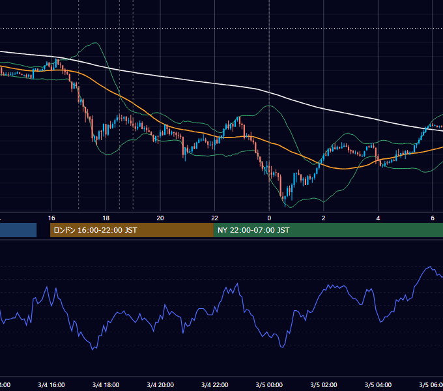Click hour label 16 on upper time axis
443x391 pixels.
(51, 218)
